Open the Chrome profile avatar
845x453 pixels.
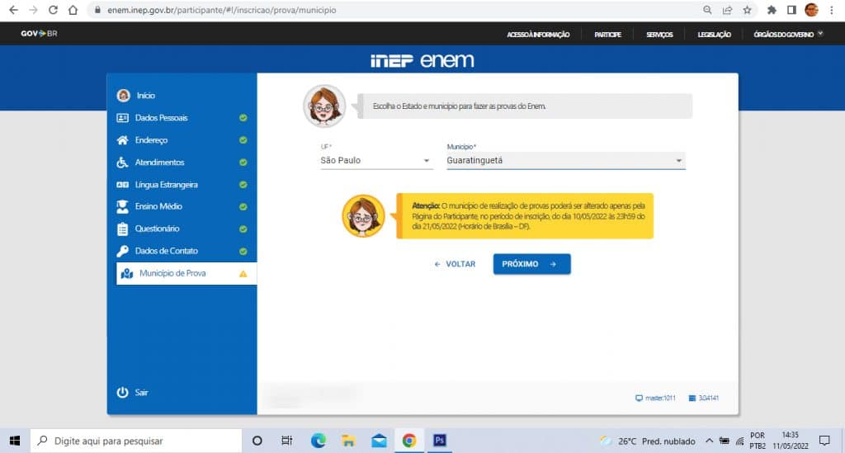tap(811, 10)
